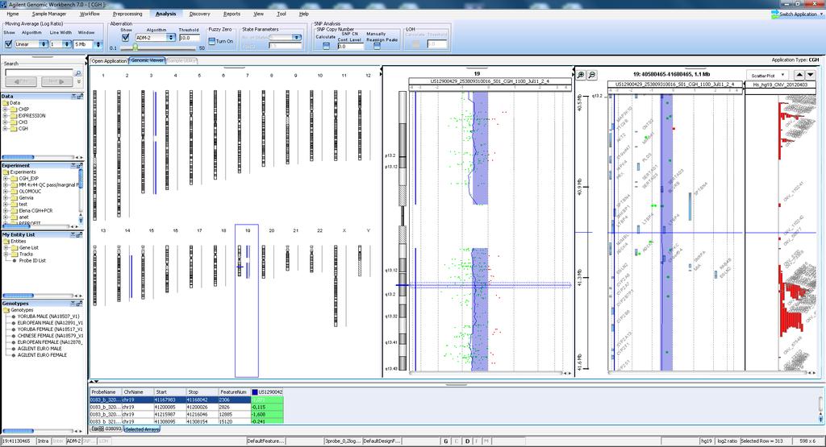
Task: Toggle G button in status bar
Action: point(446,441)
